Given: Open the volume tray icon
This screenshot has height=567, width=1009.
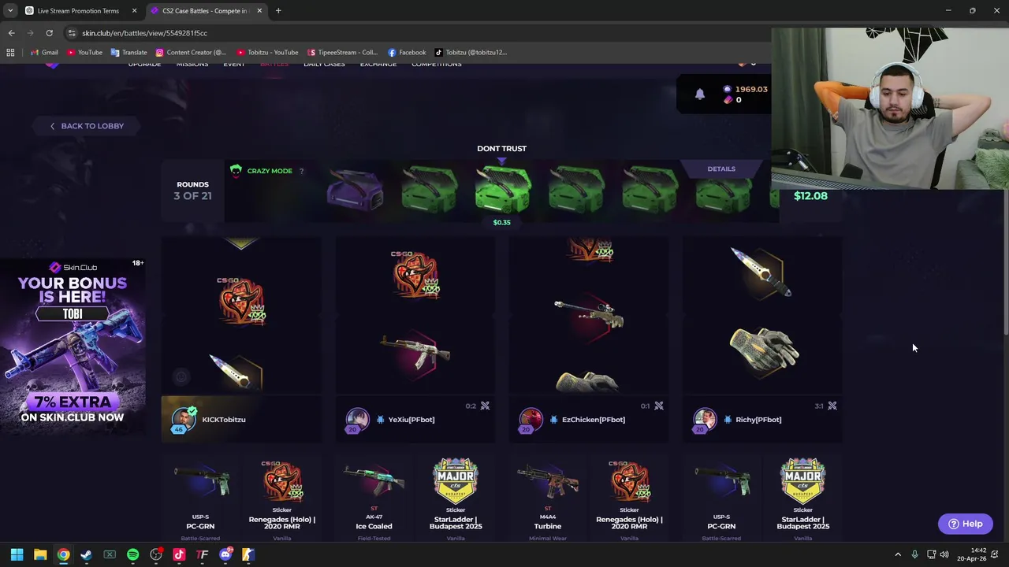Looking at the screenshot, I should tap(944, 555).
